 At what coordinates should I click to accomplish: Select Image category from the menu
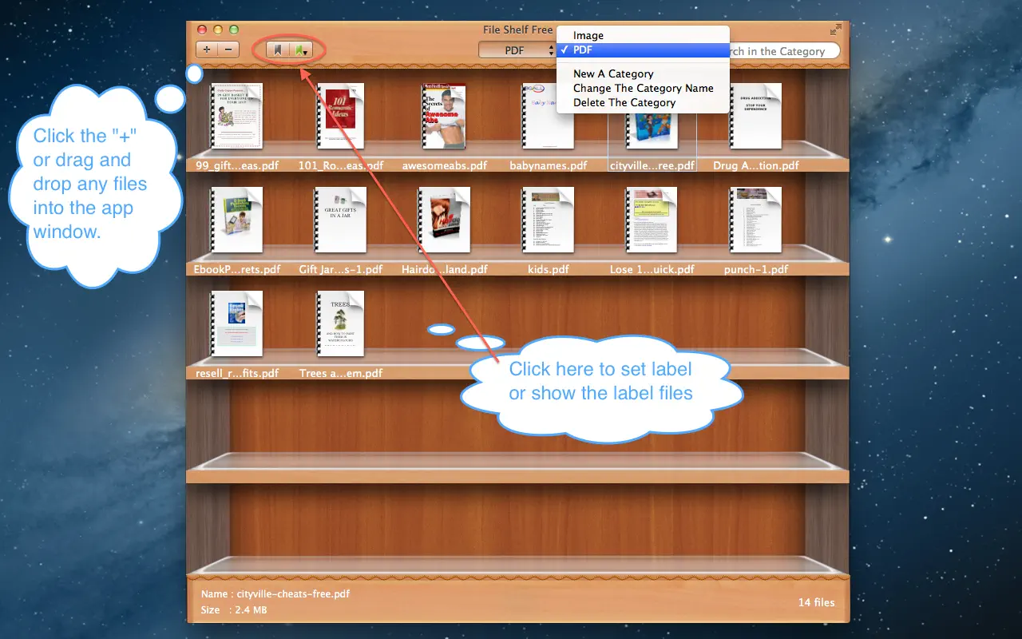pyautogui.click(x=588, y=35)
